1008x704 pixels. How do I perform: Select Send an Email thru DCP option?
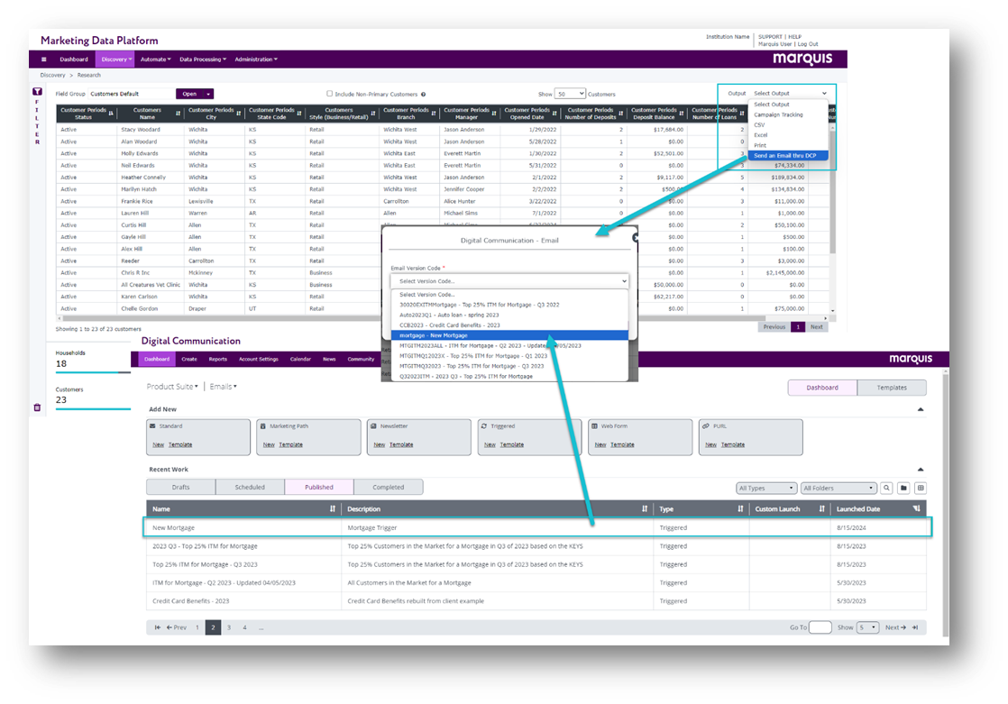click(787, 156)
